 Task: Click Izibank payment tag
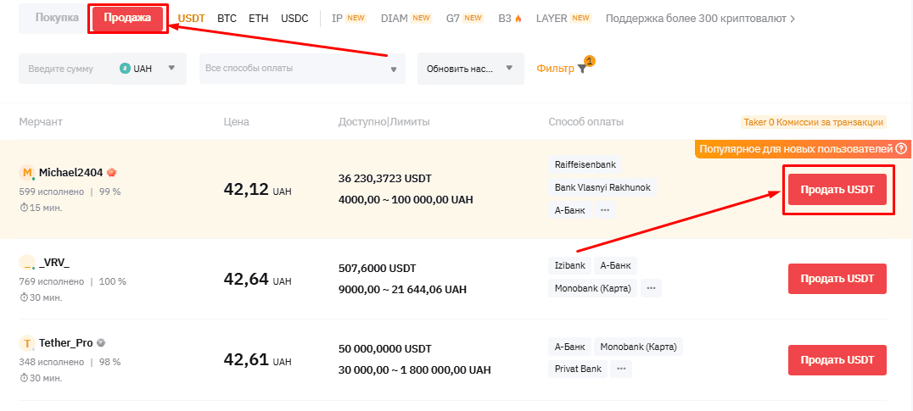(x=569, y=266)
